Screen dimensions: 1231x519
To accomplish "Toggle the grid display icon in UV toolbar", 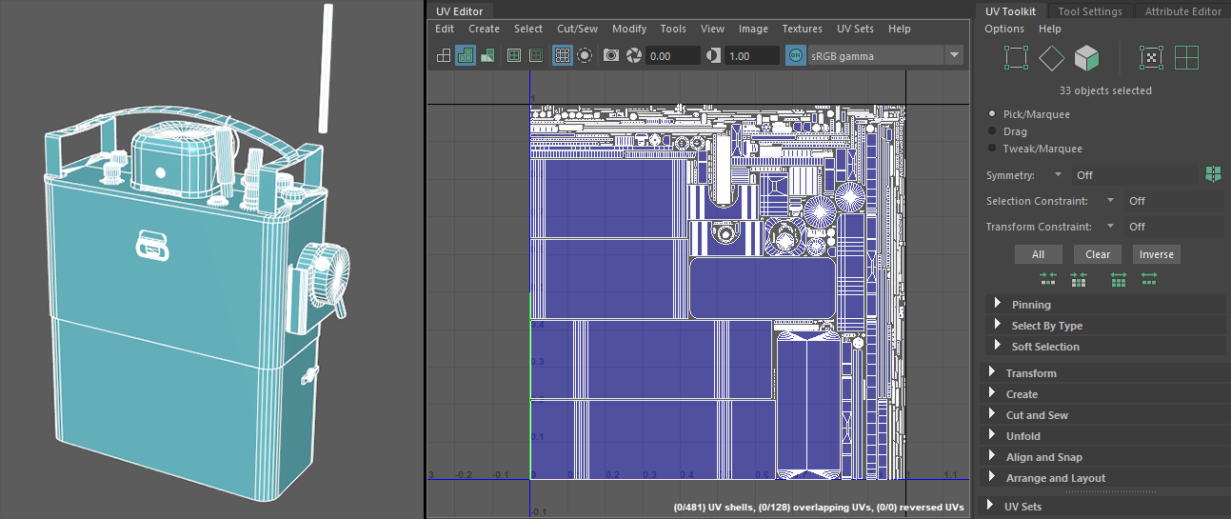I will point(563,56).
